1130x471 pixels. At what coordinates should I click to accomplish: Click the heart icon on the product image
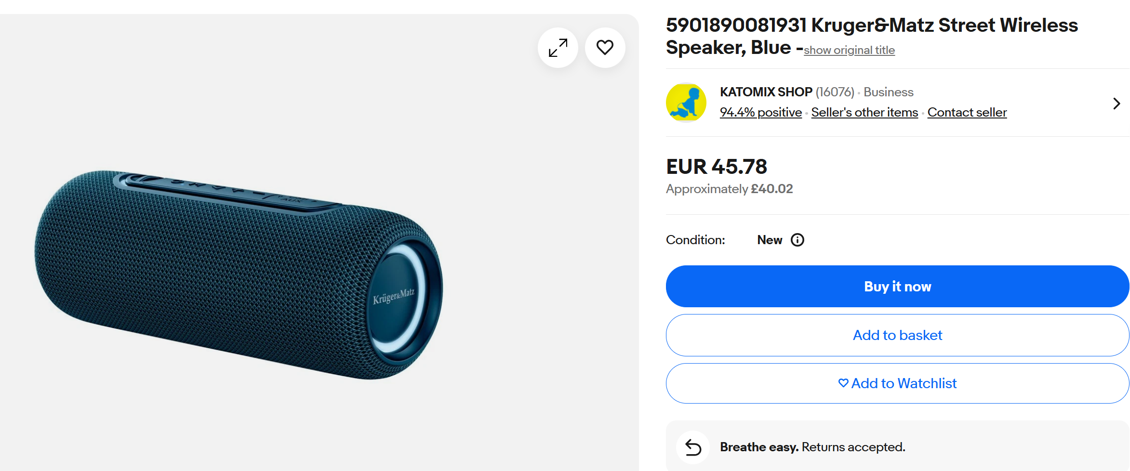click(x=605, y=48)
